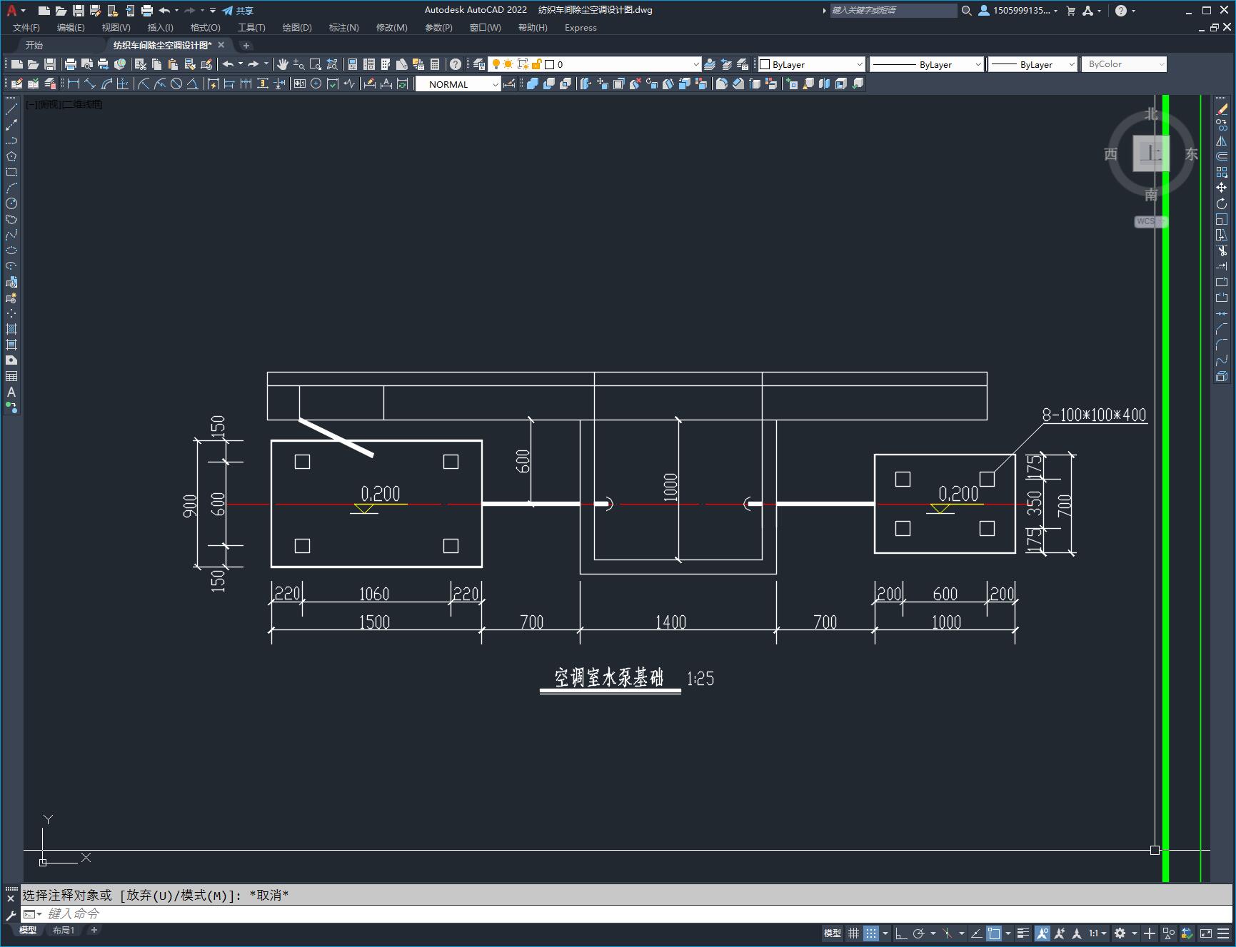Click the Zoom Window tool

point(316,64)
